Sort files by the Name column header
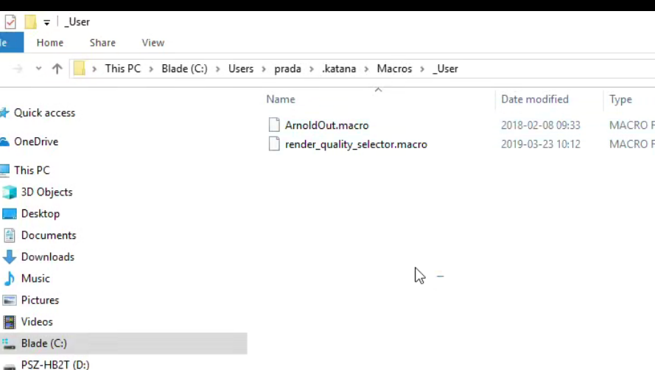This screenshot has width=655, height=370. click(281, 100)
